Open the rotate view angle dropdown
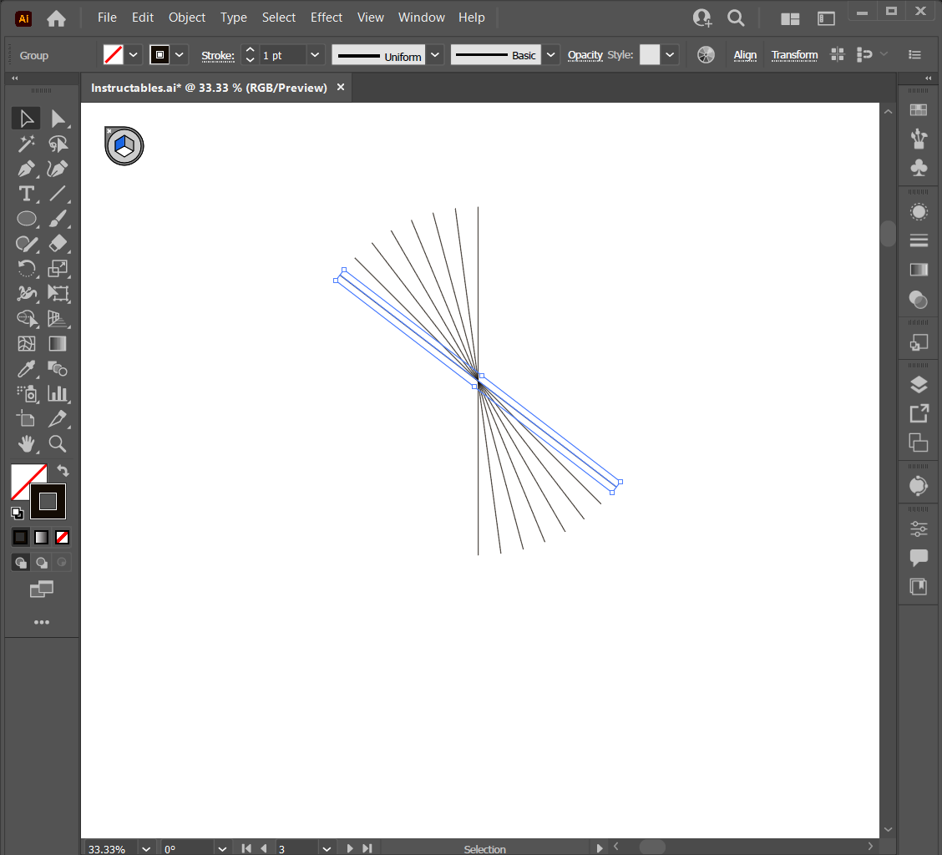942x855 pixels. coord(222,848)
